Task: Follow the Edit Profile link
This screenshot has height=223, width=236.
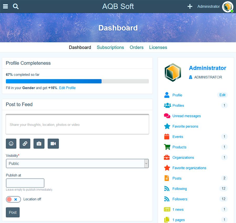Action: click(x=67, y=88)
